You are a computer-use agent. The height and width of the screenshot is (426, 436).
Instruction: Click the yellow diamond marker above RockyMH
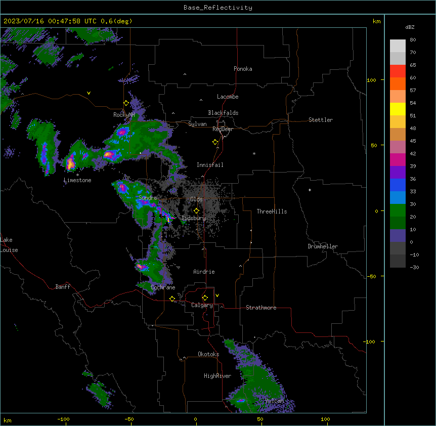(x=126, y=103)
